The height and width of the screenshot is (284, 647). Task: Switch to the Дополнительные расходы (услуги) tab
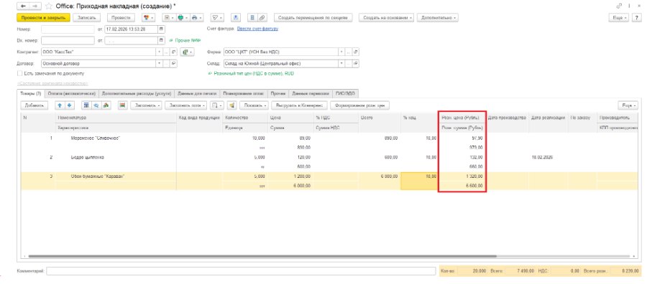coord(137,93)
